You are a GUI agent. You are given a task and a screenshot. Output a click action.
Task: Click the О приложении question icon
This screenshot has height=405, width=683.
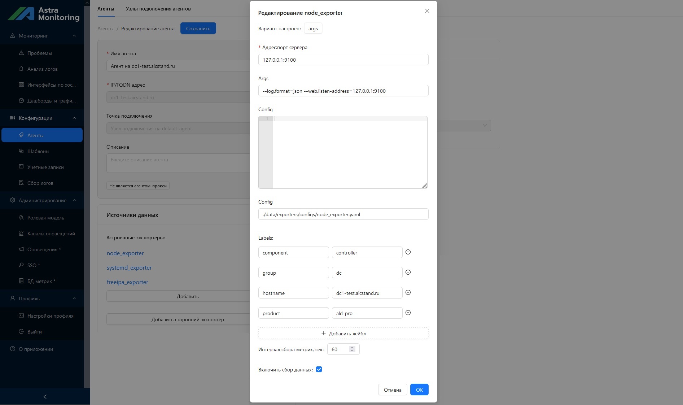pos(13,349)
